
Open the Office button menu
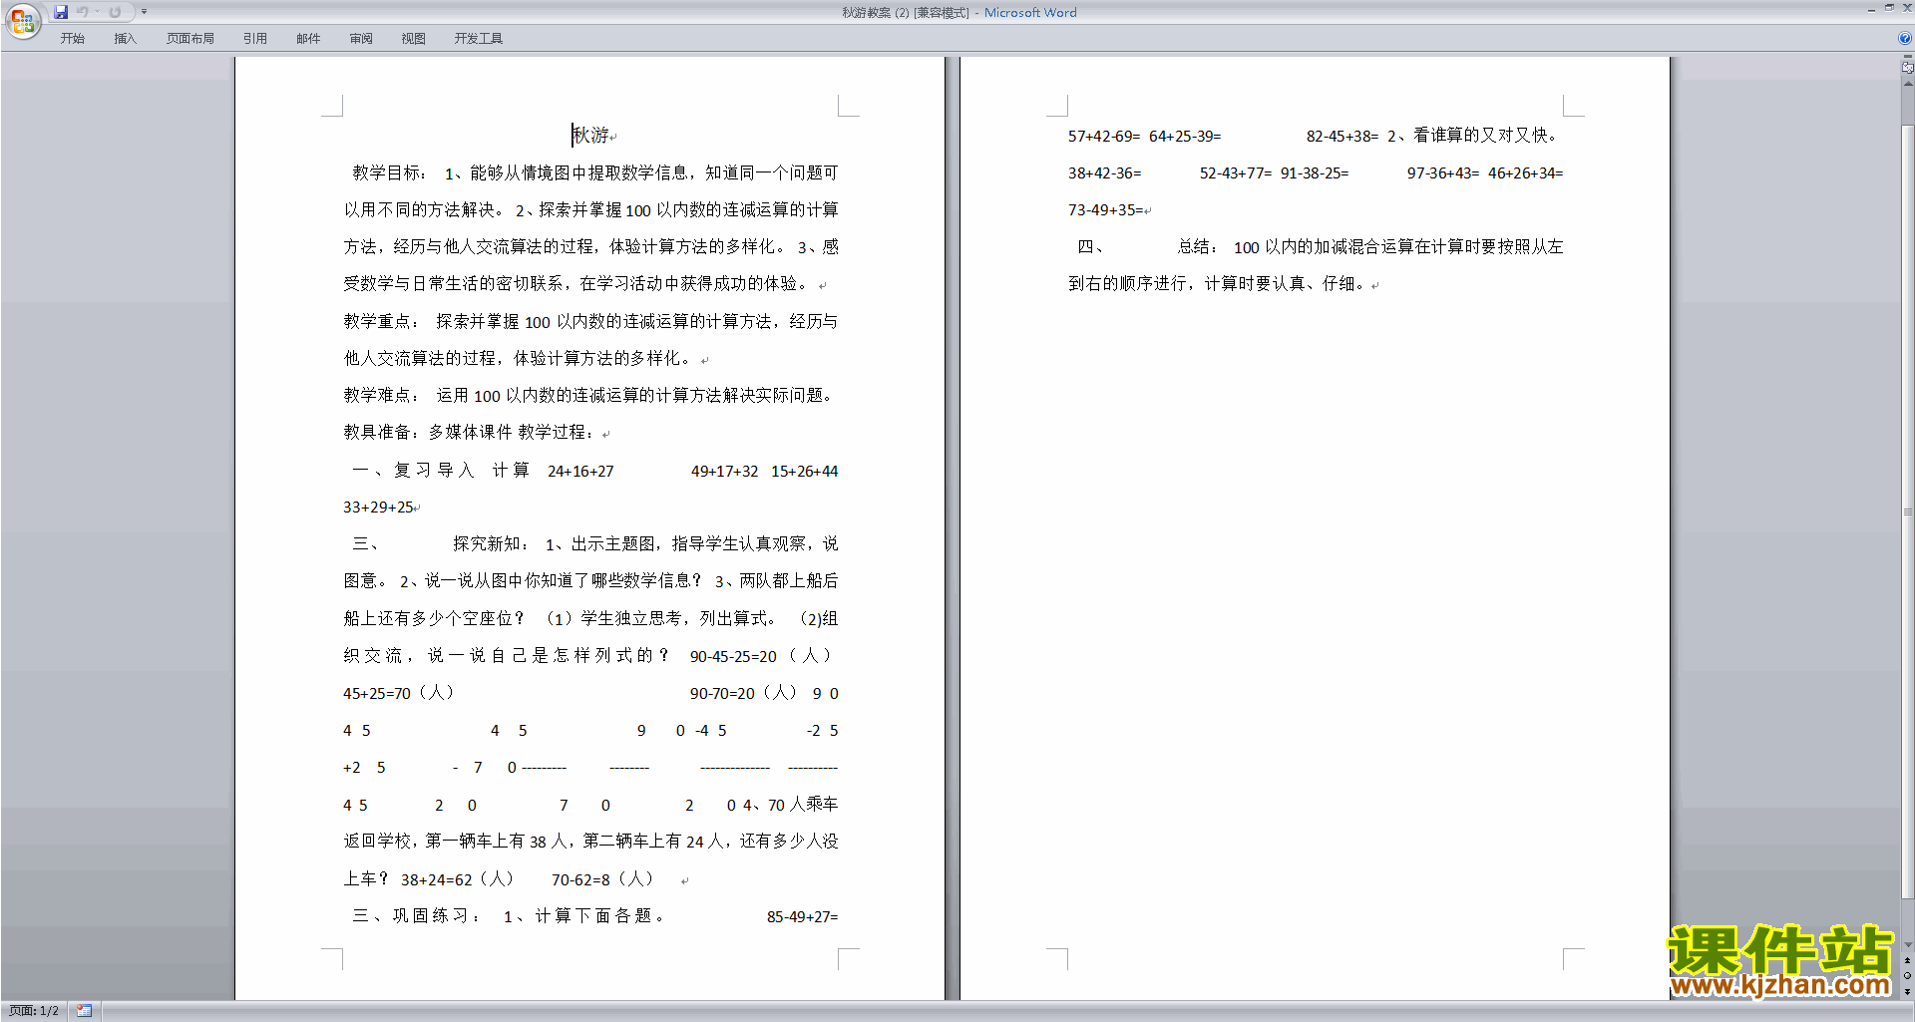click(22, 20)
